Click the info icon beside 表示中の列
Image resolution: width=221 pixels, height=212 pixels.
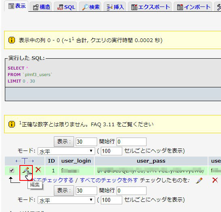click(x=12, y=40)
